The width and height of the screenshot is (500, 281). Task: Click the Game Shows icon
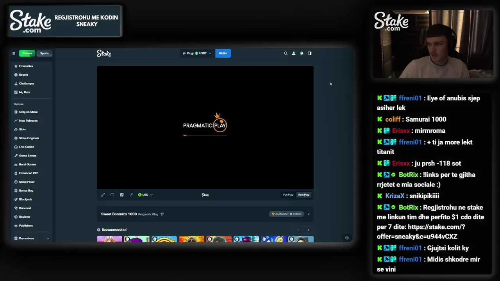point(16,156)
